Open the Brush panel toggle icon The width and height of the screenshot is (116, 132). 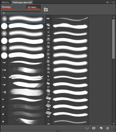click(x=46, y=9)
